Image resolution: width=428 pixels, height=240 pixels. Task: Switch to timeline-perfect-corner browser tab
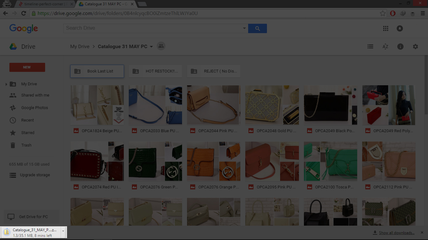(45, 4)
